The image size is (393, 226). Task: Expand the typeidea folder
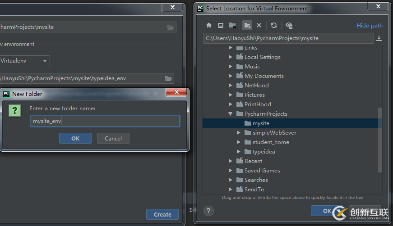239,152
